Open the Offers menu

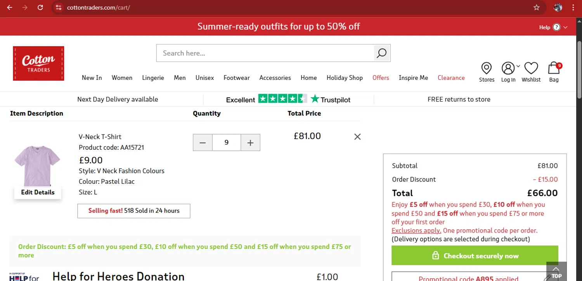click(381, 78)
